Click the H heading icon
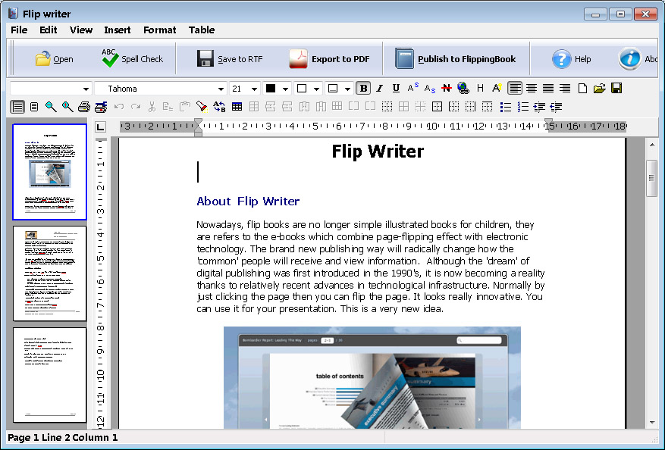This screenshot has height=450, width=665. [x=480, y=88]
